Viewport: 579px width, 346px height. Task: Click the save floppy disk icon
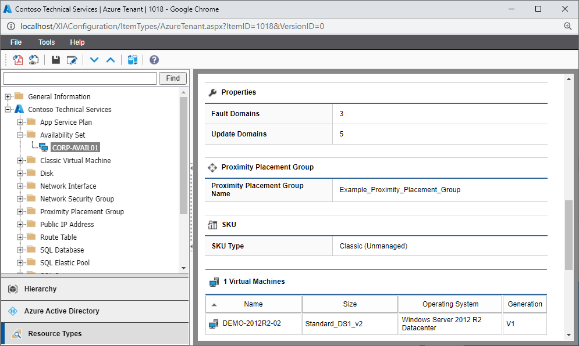click(56, 60)
